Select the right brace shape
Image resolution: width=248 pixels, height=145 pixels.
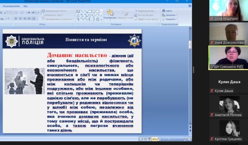(94, 19)
